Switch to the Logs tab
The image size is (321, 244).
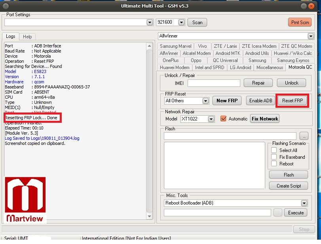(10, 36)
